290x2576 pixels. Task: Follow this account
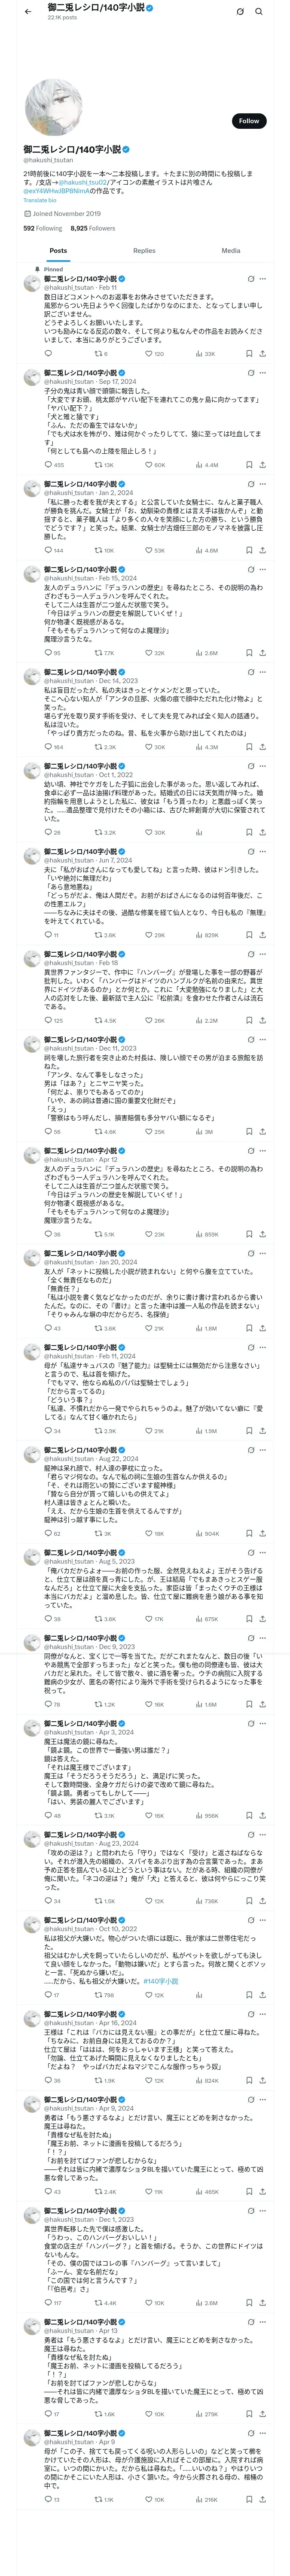[x=248, y=121]
